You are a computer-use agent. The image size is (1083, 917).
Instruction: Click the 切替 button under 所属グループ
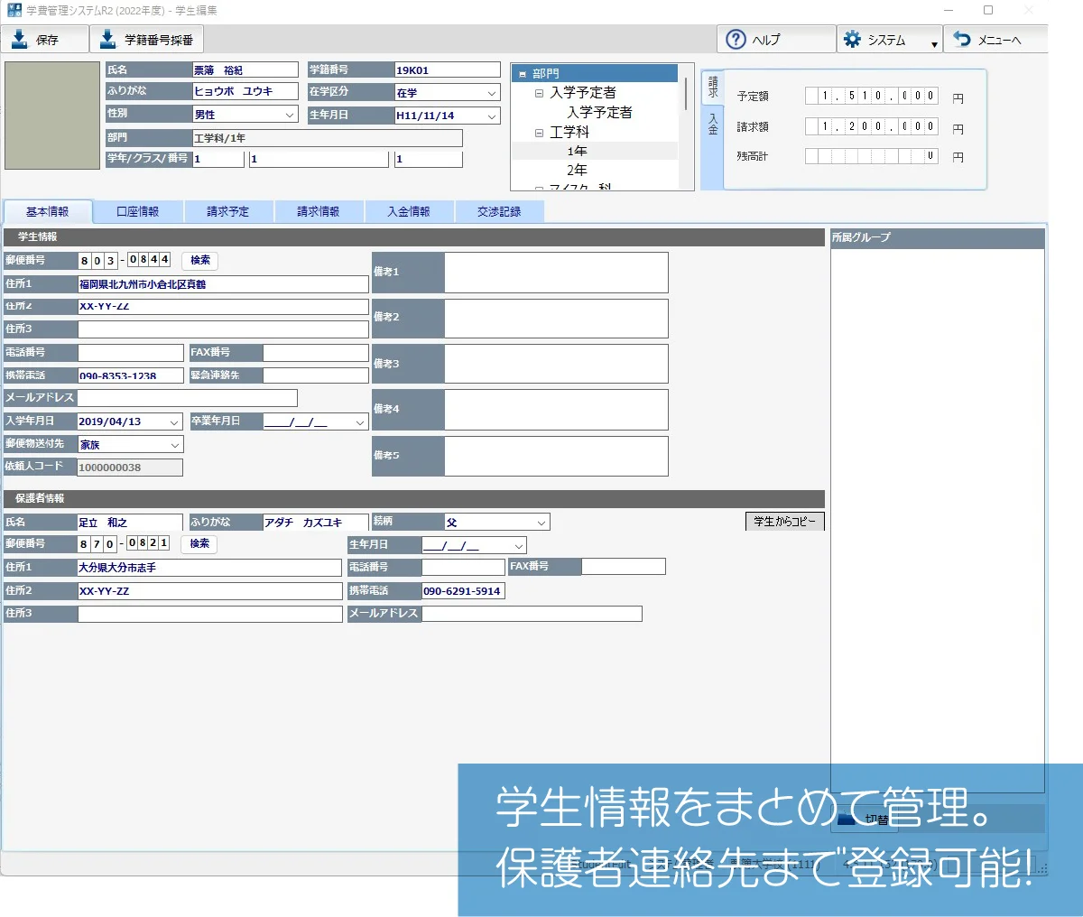point(864,819)
